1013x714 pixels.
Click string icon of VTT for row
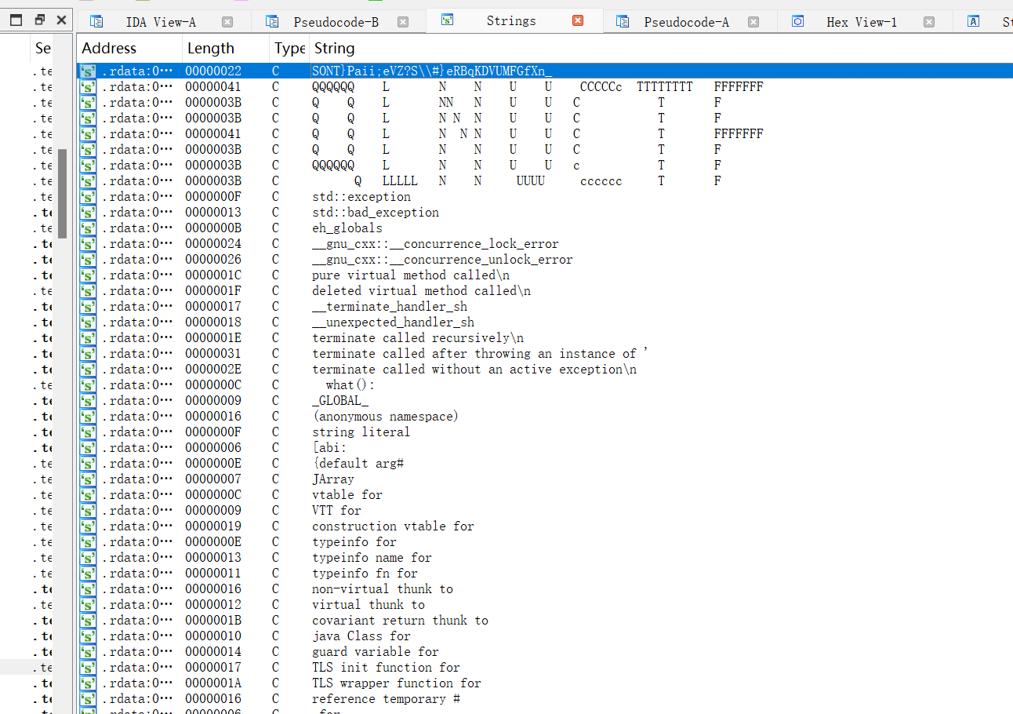coord(89,511)
